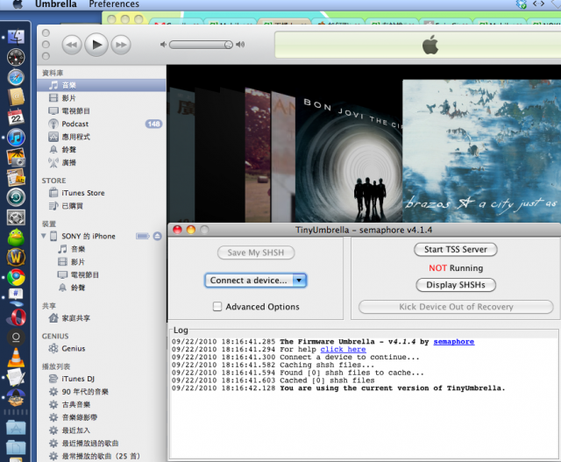Open Connect a device dropdown
The image size is (561, 462).
[x=256, y=281]
